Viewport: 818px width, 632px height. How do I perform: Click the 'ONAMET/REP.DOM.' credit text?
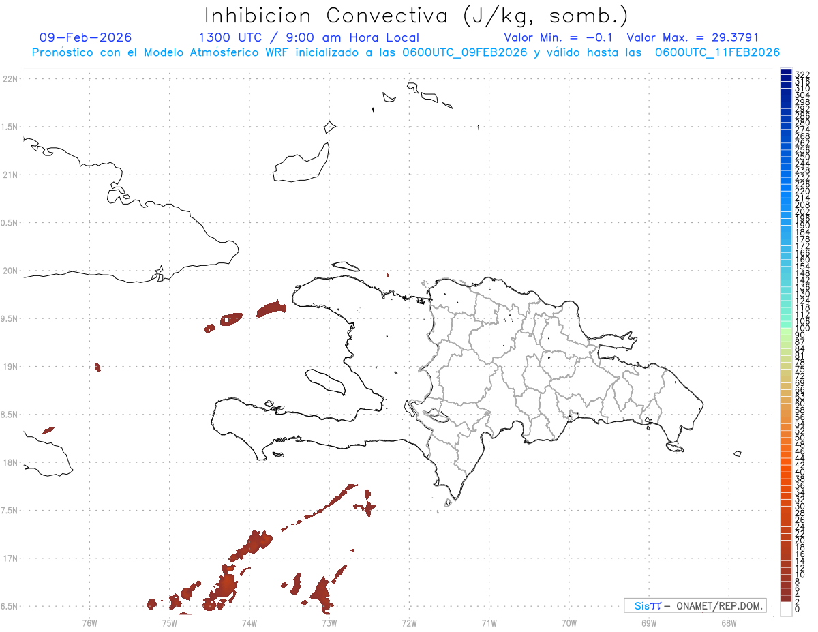click(x=720, y=605)
